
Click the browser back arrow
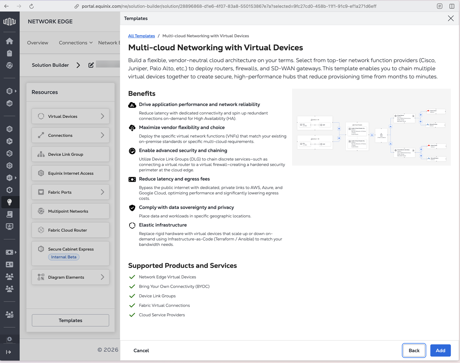7,6
